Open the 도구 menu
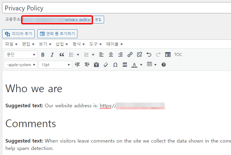This screenshot has width=231, height=155. coord(95,44)
